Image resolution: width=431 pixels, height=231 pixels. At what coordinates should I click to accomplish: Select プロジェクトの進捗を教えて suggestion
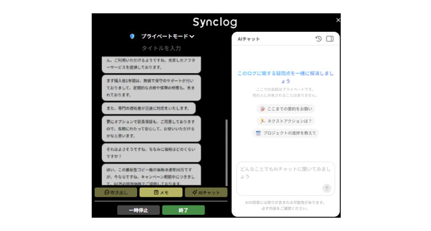(x=286, y=133)
